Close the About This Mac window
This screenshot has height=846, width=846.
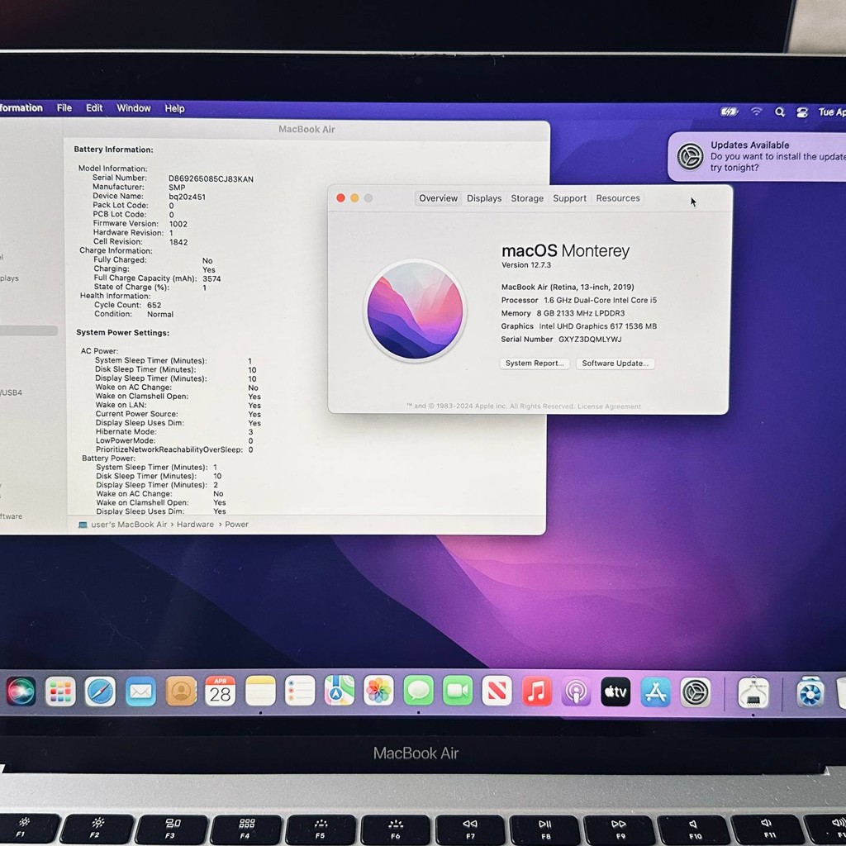340,198
